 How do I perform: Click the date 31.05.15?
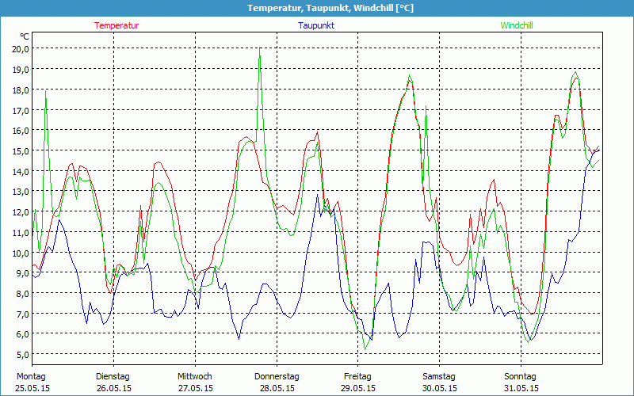click(521, 388)
